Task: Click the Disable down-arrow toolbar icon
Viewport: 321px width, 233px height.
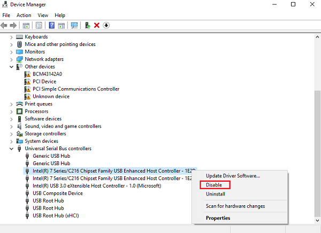Action: tap(106, 25)
